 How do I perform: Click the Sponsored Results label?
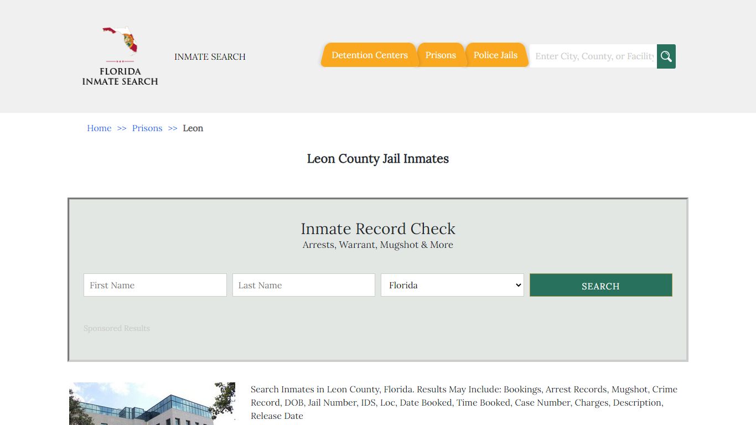coord(117,328)
